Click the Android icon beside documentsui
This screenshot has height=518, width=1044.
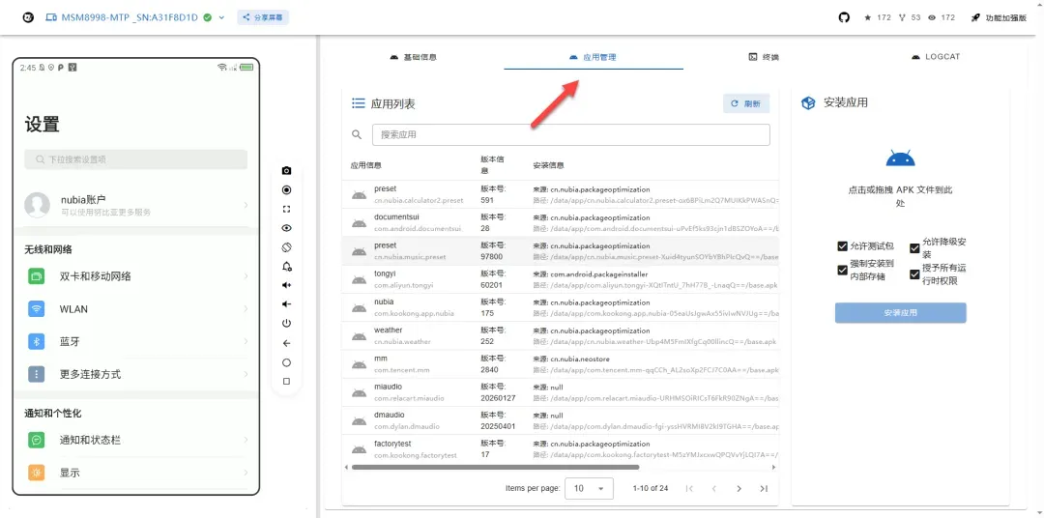pyautogui.click(x=359, y=223)
